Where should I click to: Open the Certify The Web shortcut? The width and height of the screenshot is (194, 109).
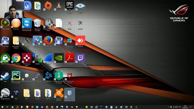tap(5, 58)
